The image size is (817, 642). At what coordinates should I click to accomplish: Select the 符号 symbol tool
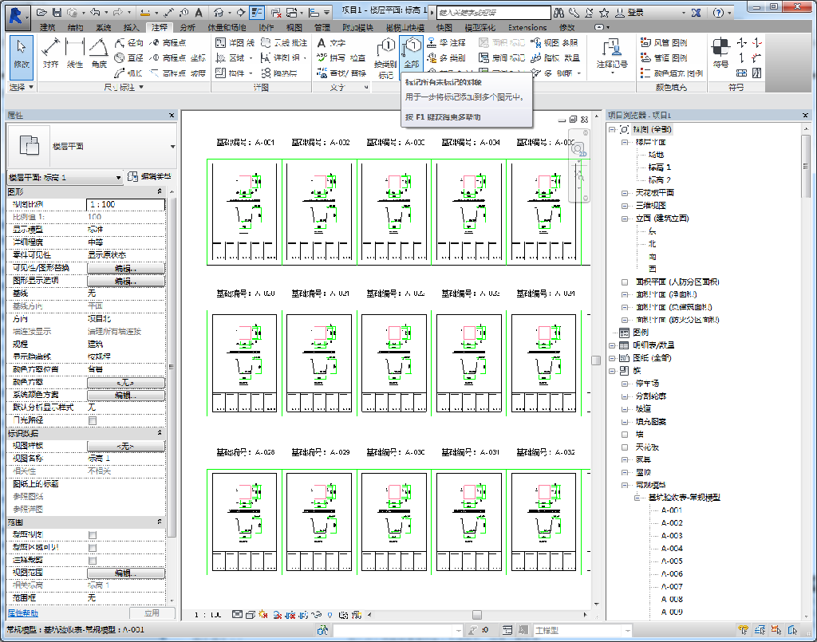tap(721, 53)
